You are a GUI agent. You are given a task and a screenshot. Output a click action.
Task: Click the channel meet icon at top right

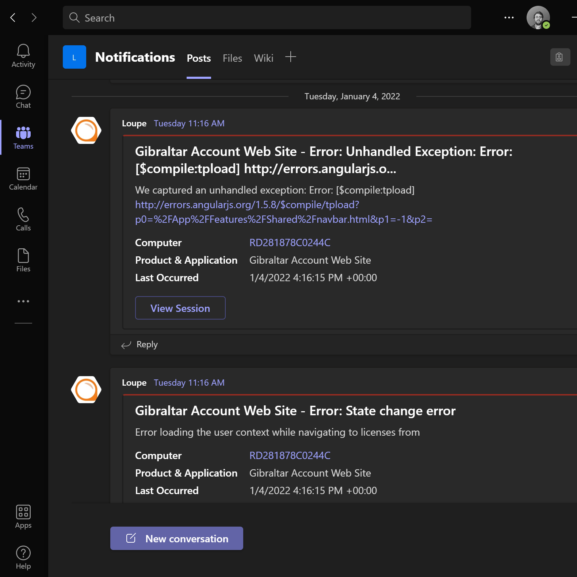coord(560,57)
